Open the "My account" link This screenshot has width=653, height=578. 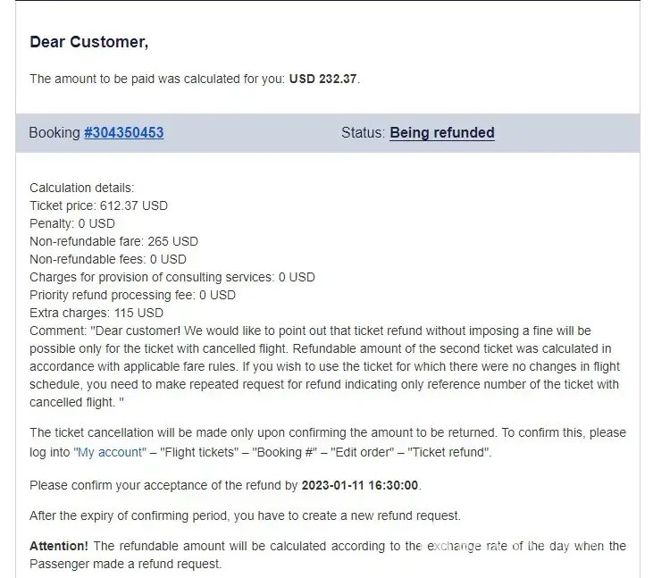click(x=110, y=452)
